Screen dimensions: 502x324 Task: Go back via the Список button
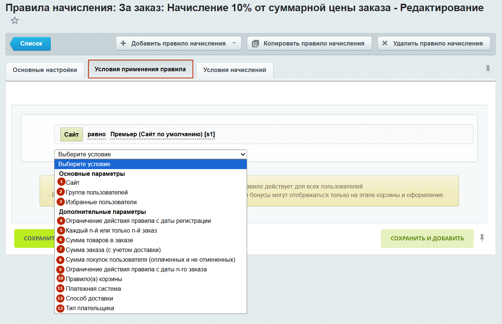point(31,44)
